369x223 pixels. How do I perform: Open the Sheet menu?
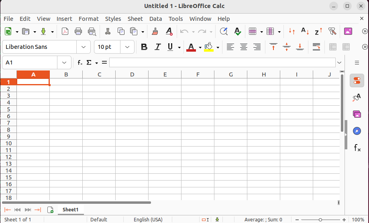[x=135, y=19]
